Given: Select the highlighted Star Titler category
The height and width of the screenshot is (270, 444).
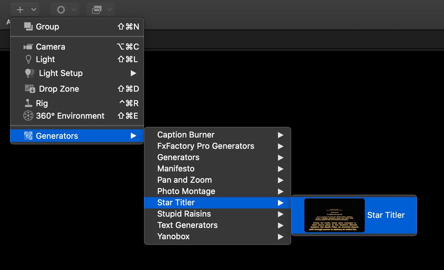Looking at the screenshot, I should 218,202.
